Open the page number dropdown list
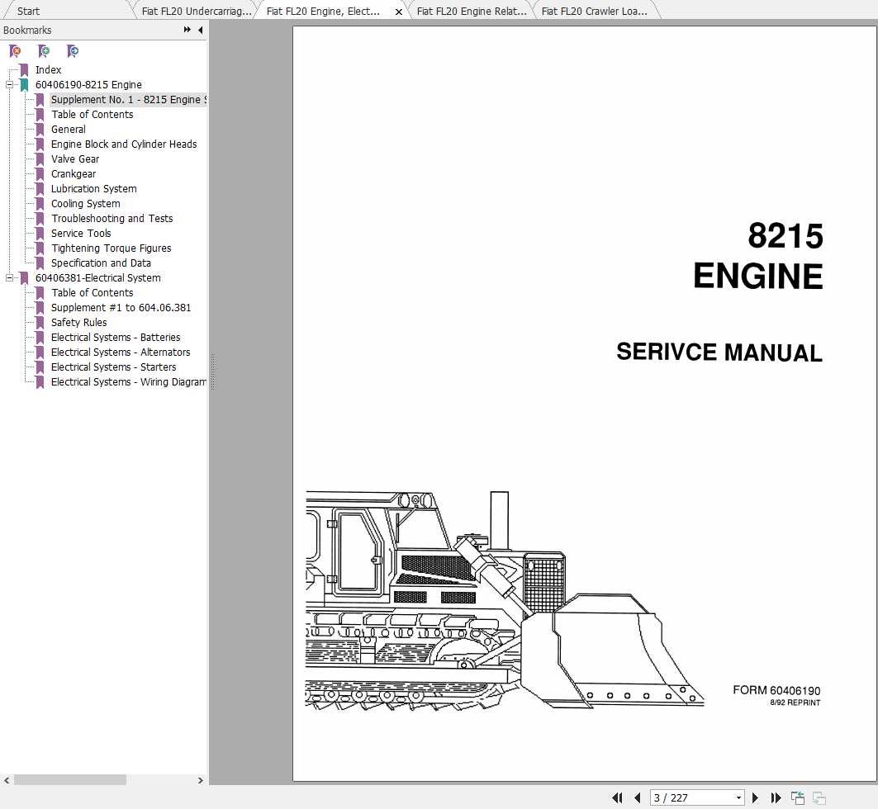Viewport: 878px width, 809px height. tap(738, 797)
